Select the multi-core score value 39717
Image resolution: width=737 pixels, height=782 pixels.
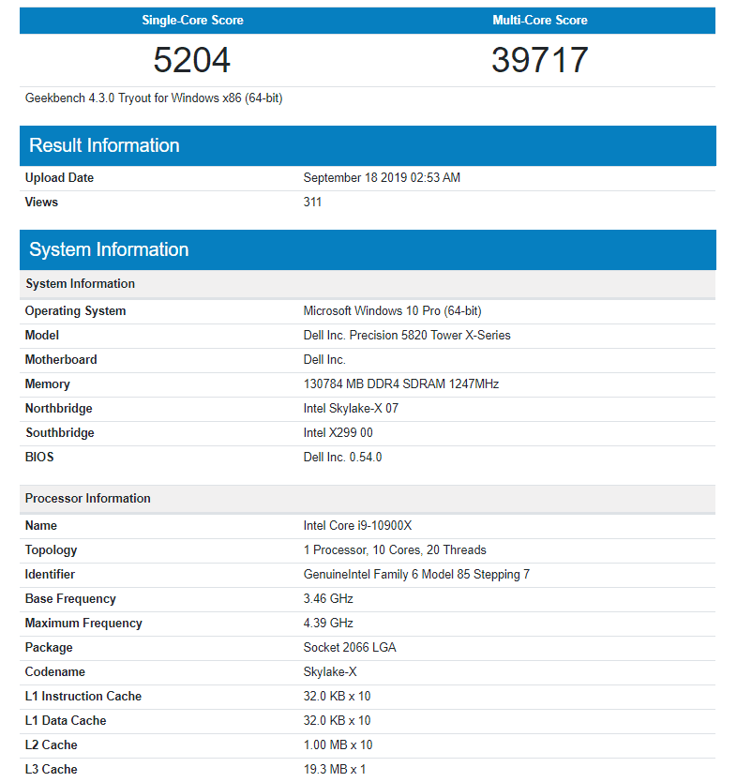click(x=540, y=60)
